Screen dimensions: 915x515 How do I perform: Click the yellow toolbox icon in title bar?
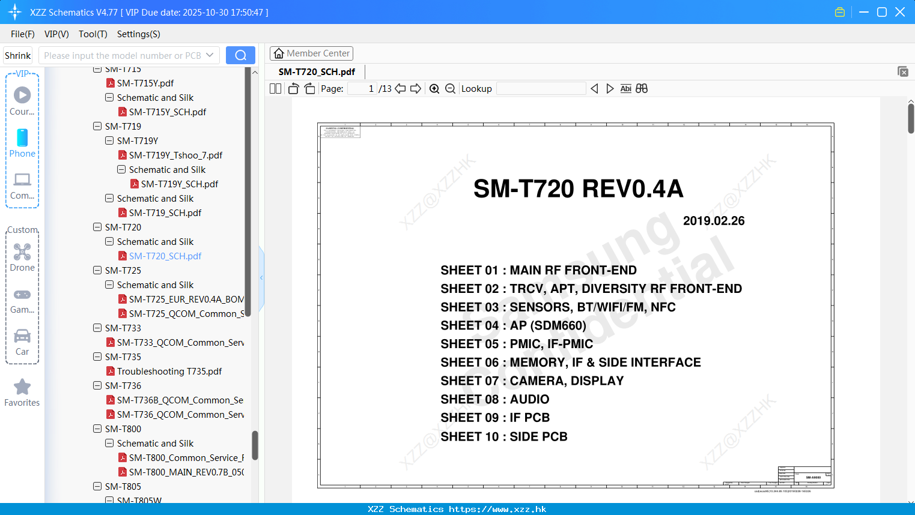coord(840,12)
